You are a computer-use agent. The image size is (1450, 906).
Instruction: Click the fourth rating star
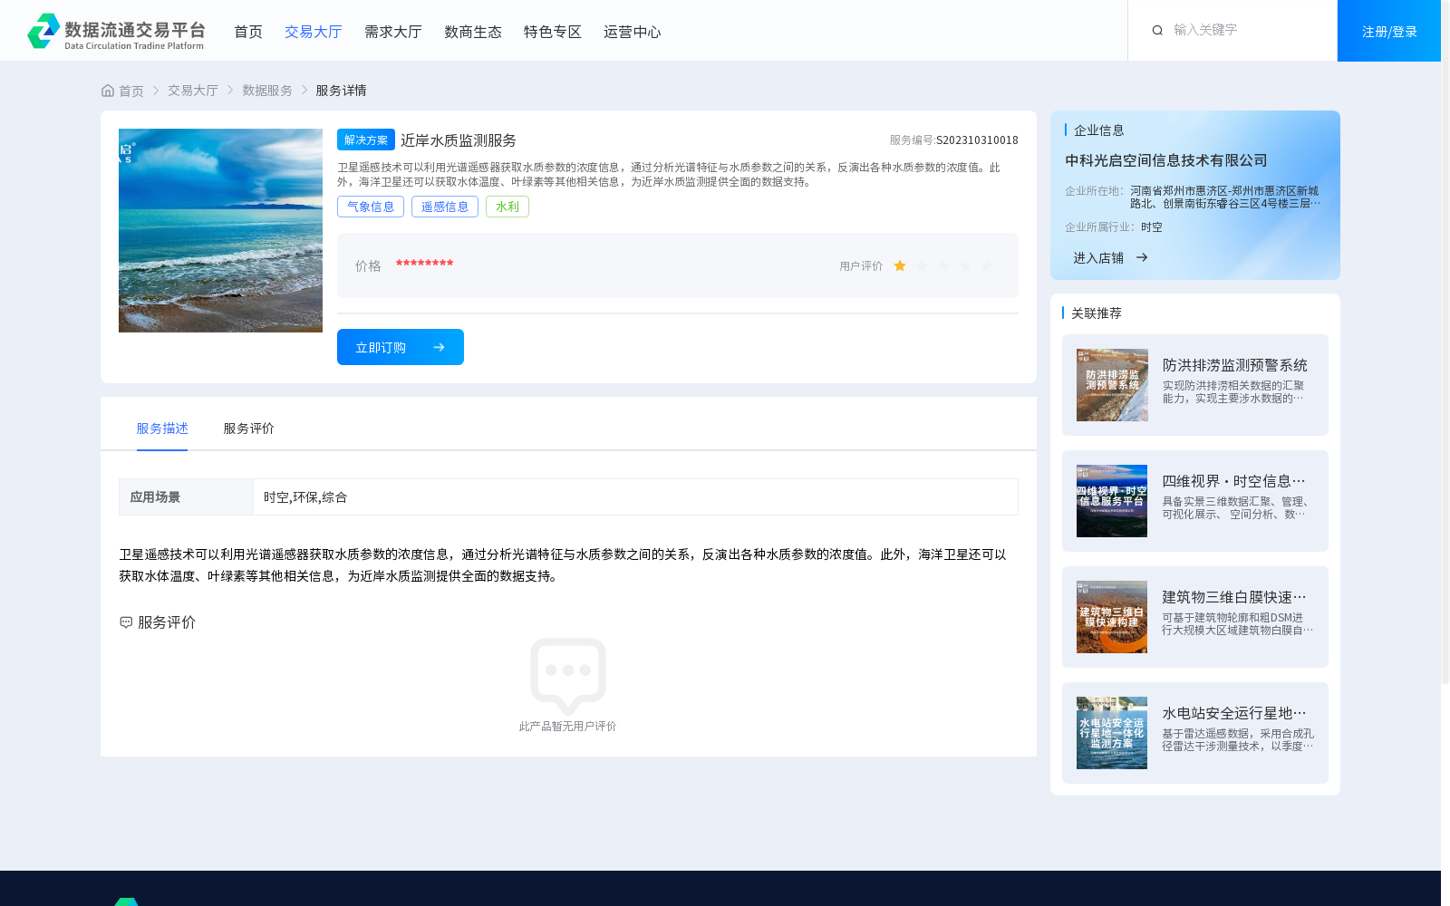[965, 265]
